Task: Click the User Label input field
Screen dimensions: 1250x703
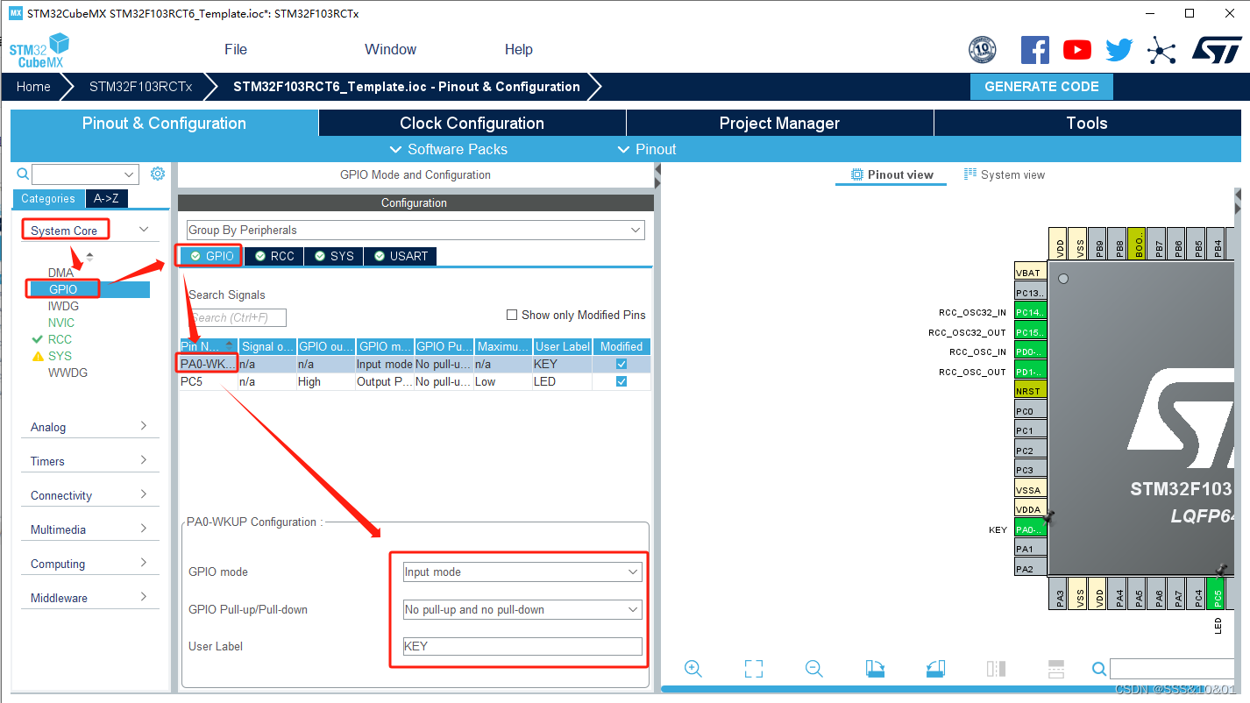Action: click(x=522, y=646)
